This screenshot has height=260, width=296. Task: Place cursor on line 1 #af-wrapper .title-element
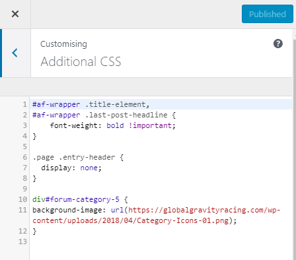coord(91,104)
